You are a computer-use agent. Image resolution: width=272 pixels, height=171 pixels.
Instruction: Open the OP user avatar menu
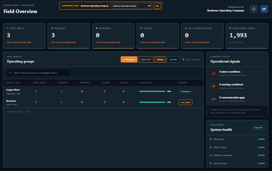tap(264, 9)
